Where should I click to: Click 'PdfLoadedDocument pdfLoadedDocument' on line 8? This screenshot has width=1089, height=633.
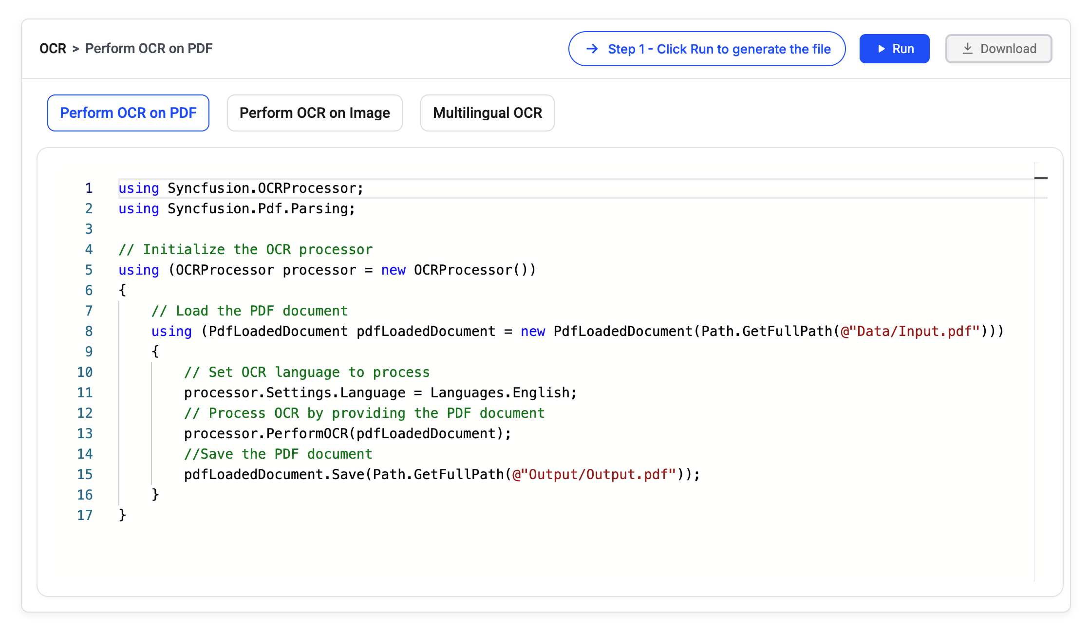coord(352,331)
